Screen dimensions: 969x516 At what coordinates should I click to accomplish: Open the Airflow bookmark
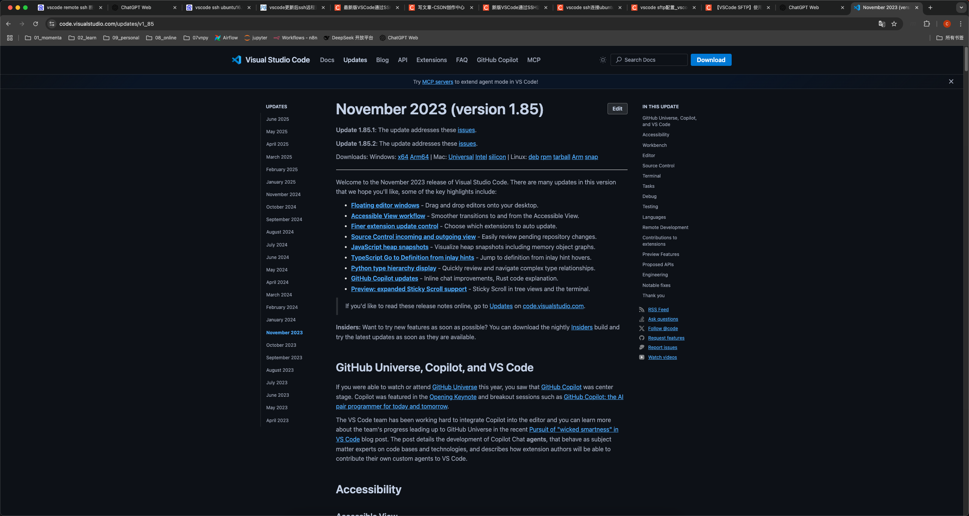[226, 38]
